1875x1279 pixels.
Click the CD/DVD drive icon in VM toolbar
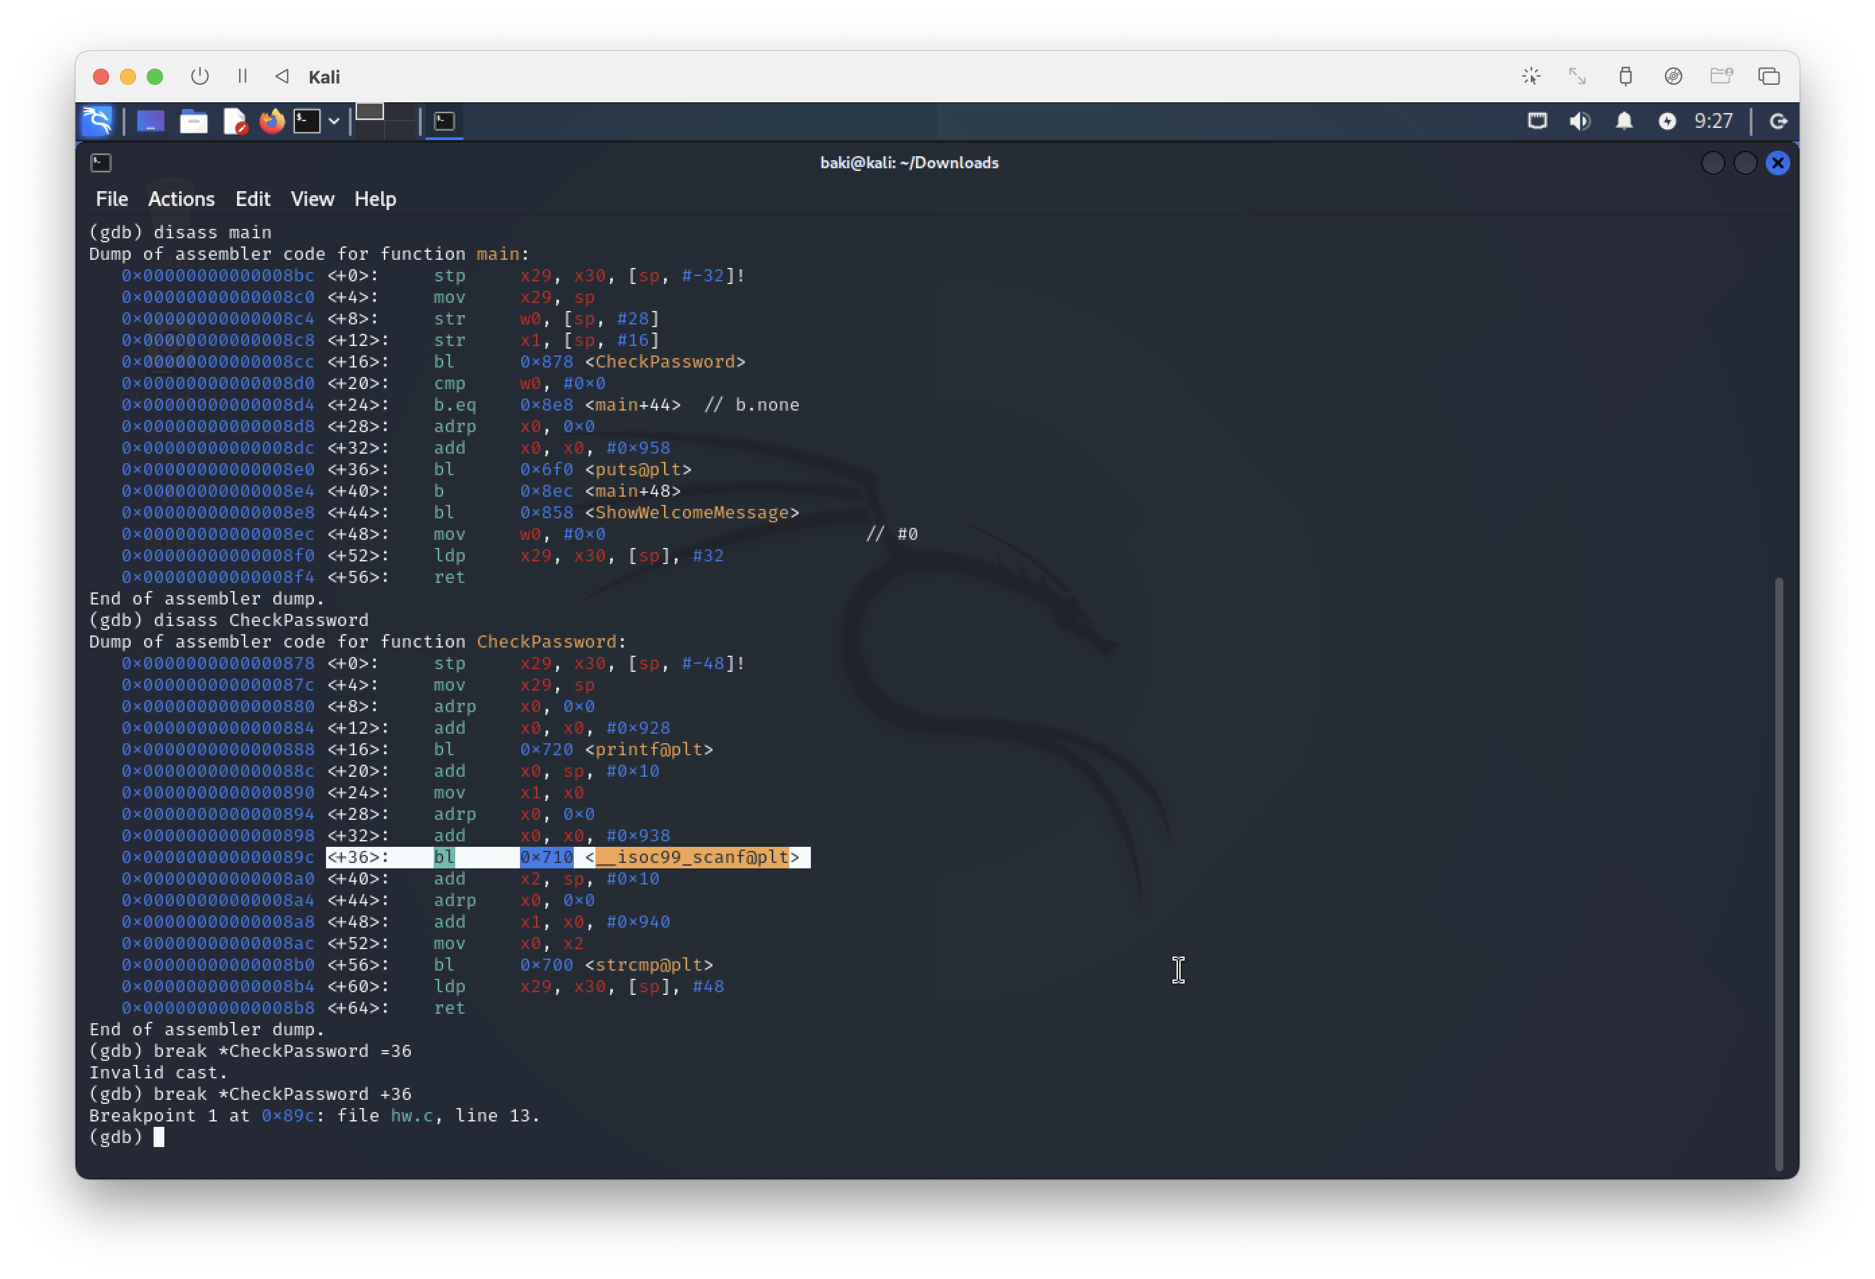pos(1674,76)
